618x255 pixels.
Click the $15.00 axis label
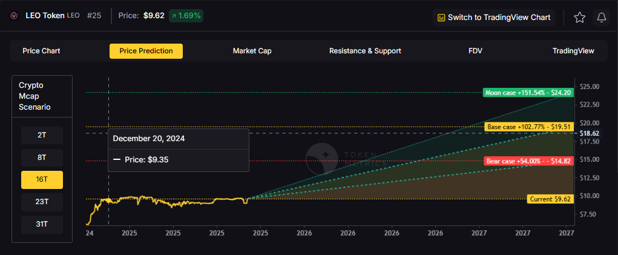point(590,159)
